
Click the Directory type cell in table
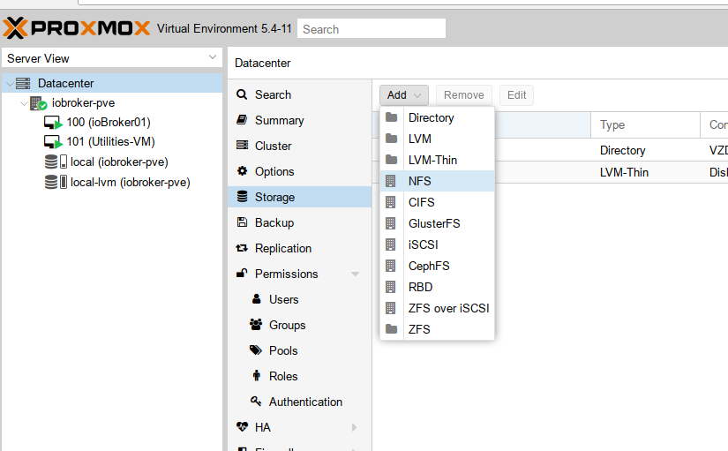pos(645,150)
